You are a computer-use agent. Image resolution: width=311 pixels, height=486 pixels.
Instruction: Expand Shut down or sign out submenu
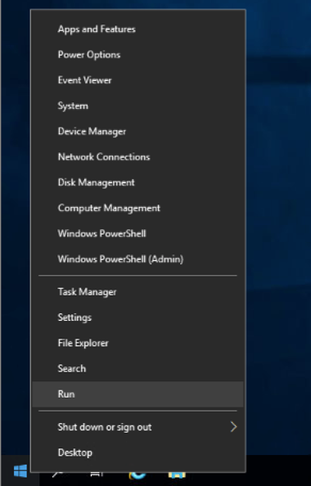137,427
